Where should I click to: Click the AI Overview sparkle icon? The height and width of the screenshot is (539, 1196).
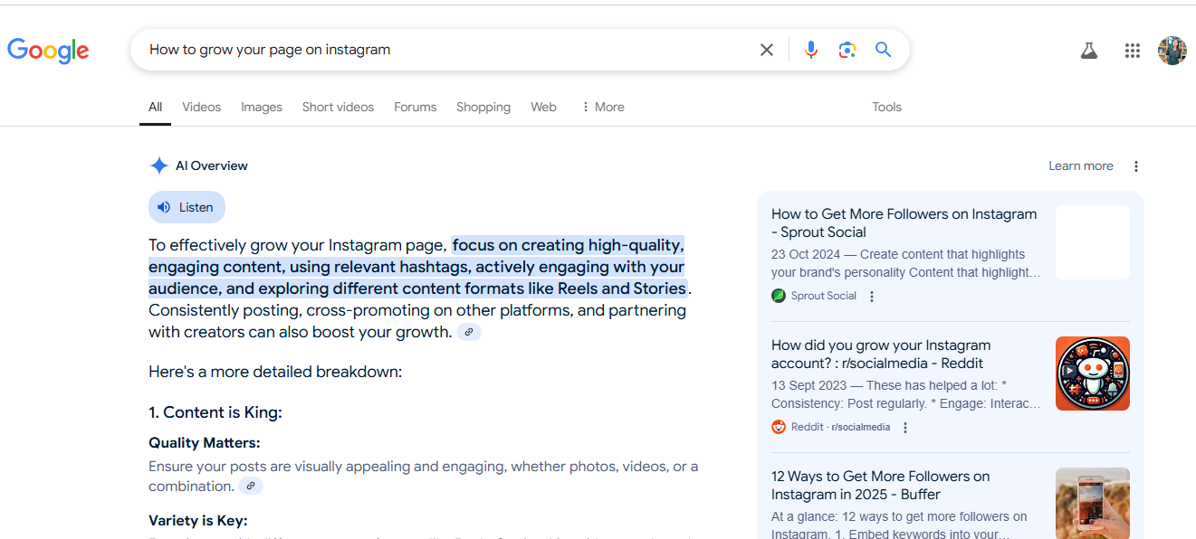pos(159,165)
